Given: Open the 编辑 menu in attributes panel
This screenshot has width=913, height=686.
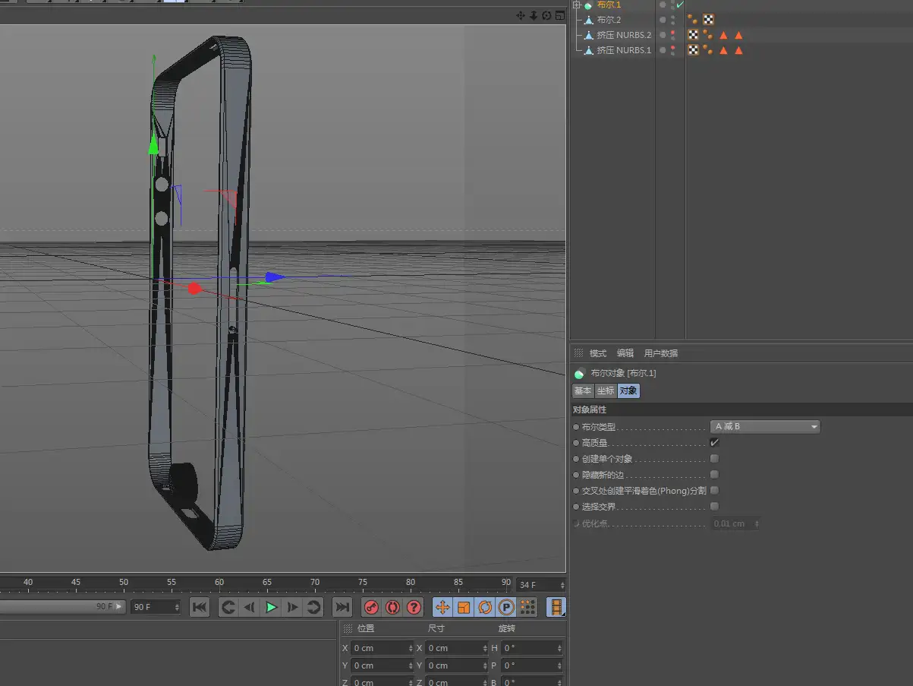Looking at the screenshot, I should coord(625,353).
